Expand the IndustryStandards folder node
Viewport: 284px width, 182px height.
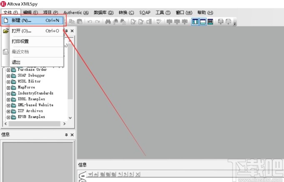pos(8,94)
